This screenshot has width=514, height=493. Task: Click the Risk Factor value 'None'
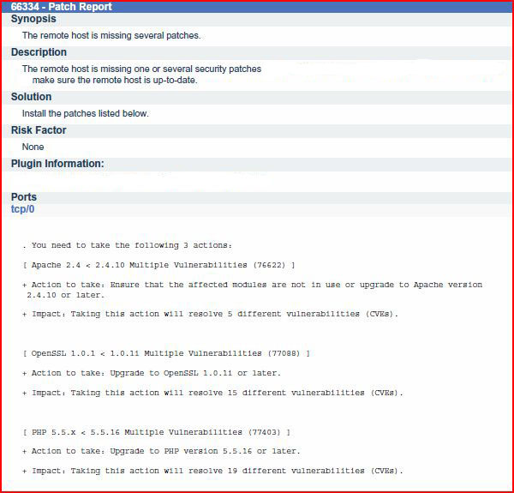coord(33,147)
